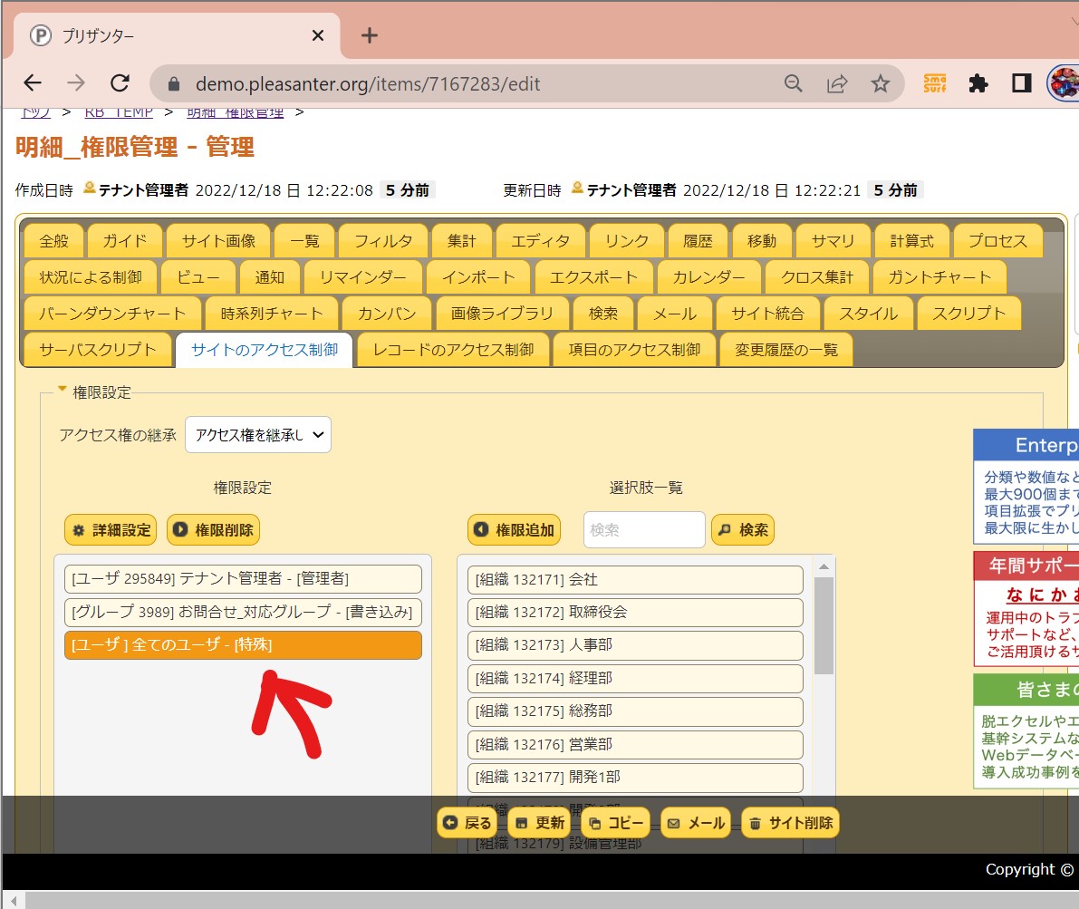
Task: Click the zoom magnifier icon in address bar
Action: (x=793, y=83)
